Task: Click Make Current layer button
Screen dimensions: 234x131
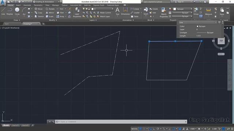Action: pos(104,13)
